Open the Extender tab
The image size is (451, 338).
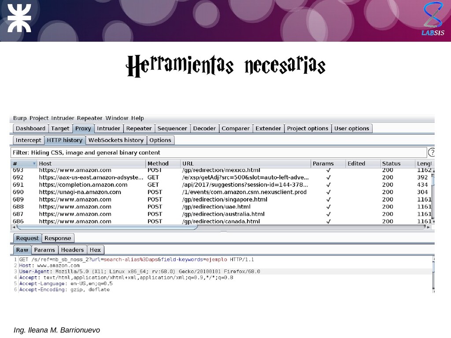click(x=268, y=129)
